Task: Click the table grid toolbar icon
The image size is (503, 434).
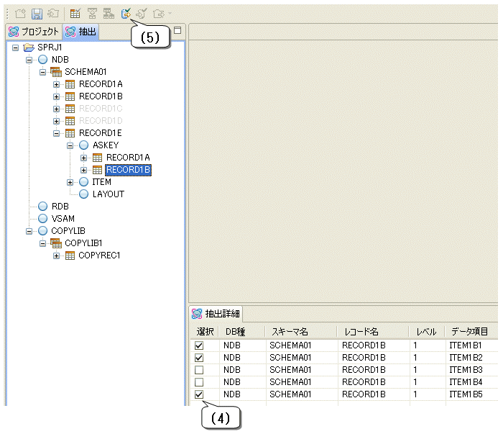Action: point(75,13)
